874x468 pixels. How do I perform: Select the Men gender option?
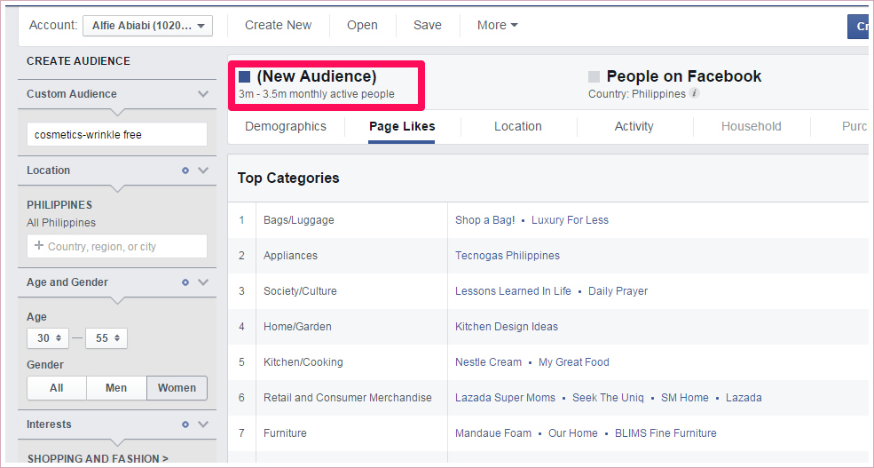116,388
